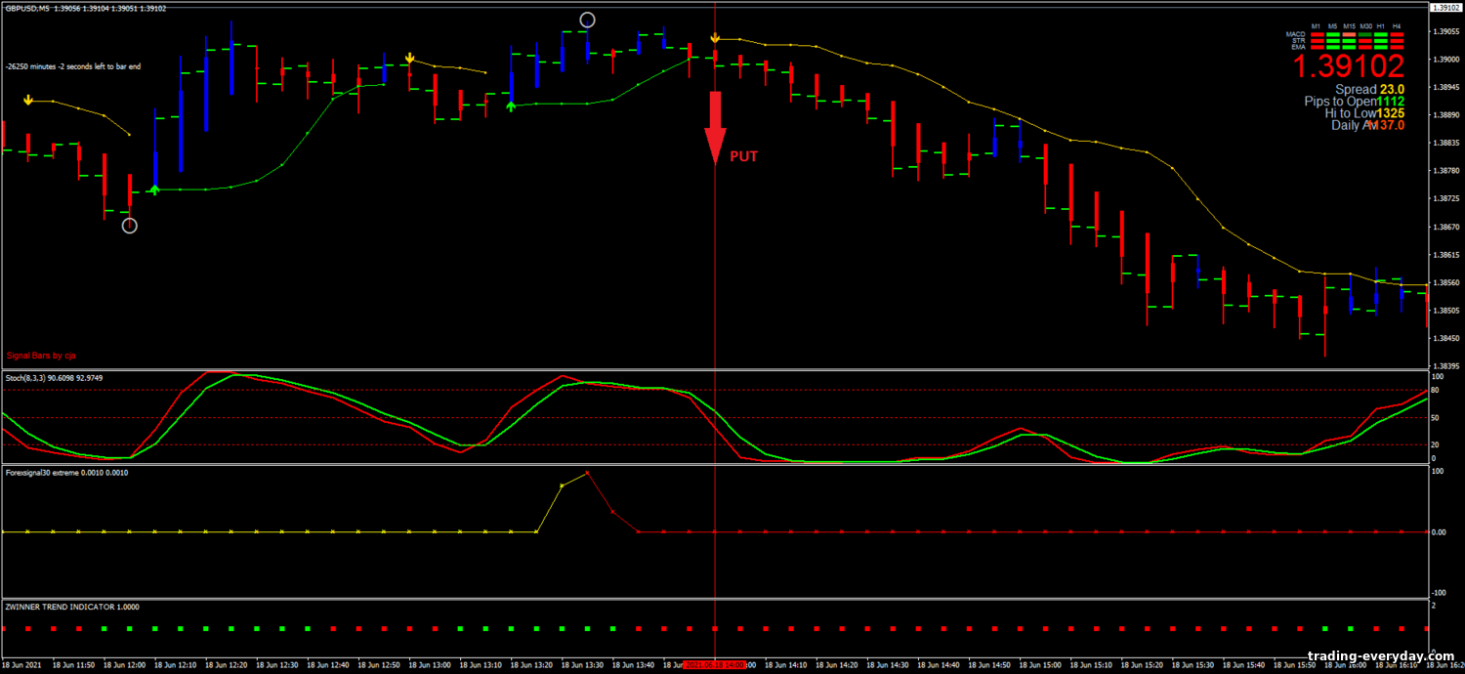Click the green up arrow near 12:00
The image size is (1465, 674).
pos(154,190)
